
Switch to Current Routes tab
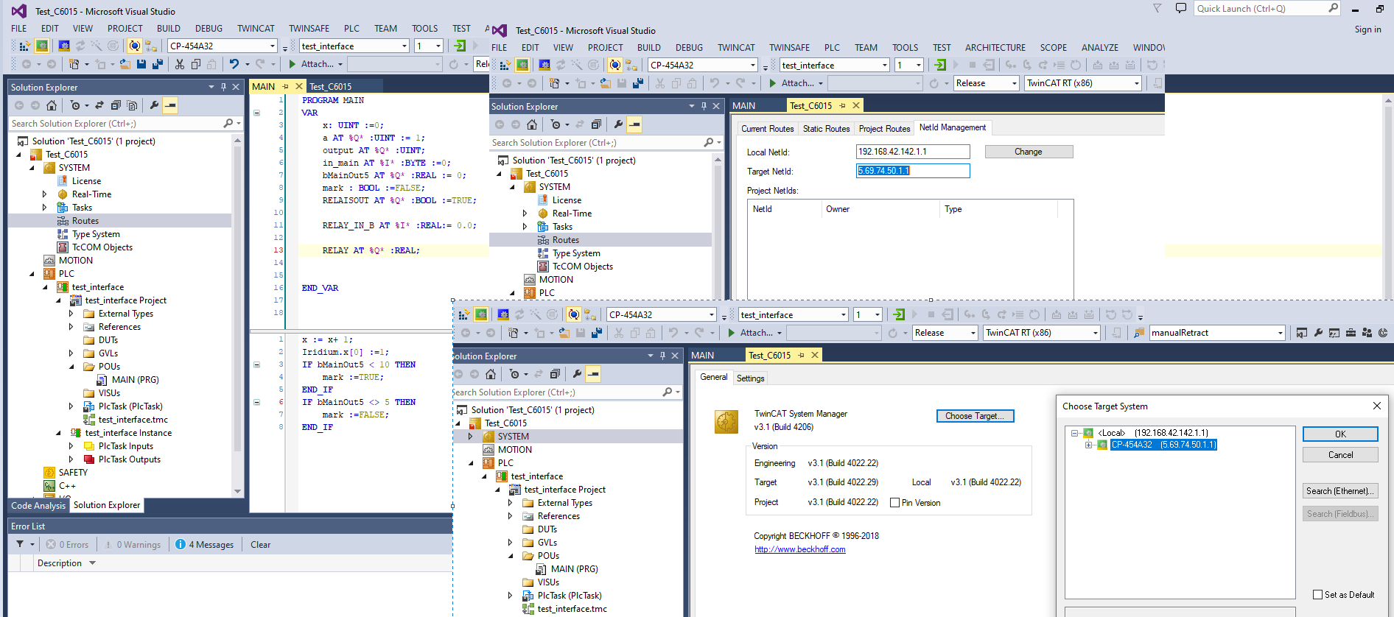pos(767,129)
